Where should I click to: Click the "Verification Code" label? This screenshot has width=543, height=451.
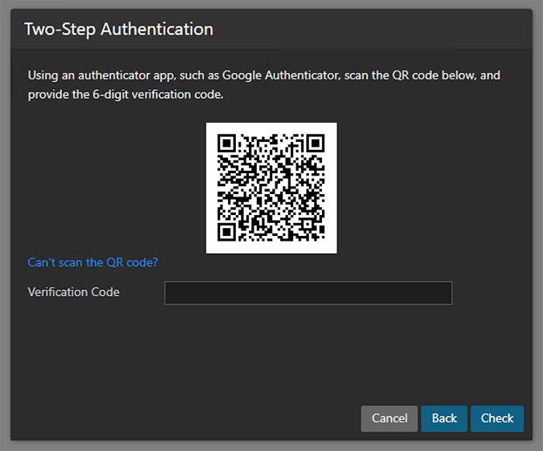click(74, 293)
